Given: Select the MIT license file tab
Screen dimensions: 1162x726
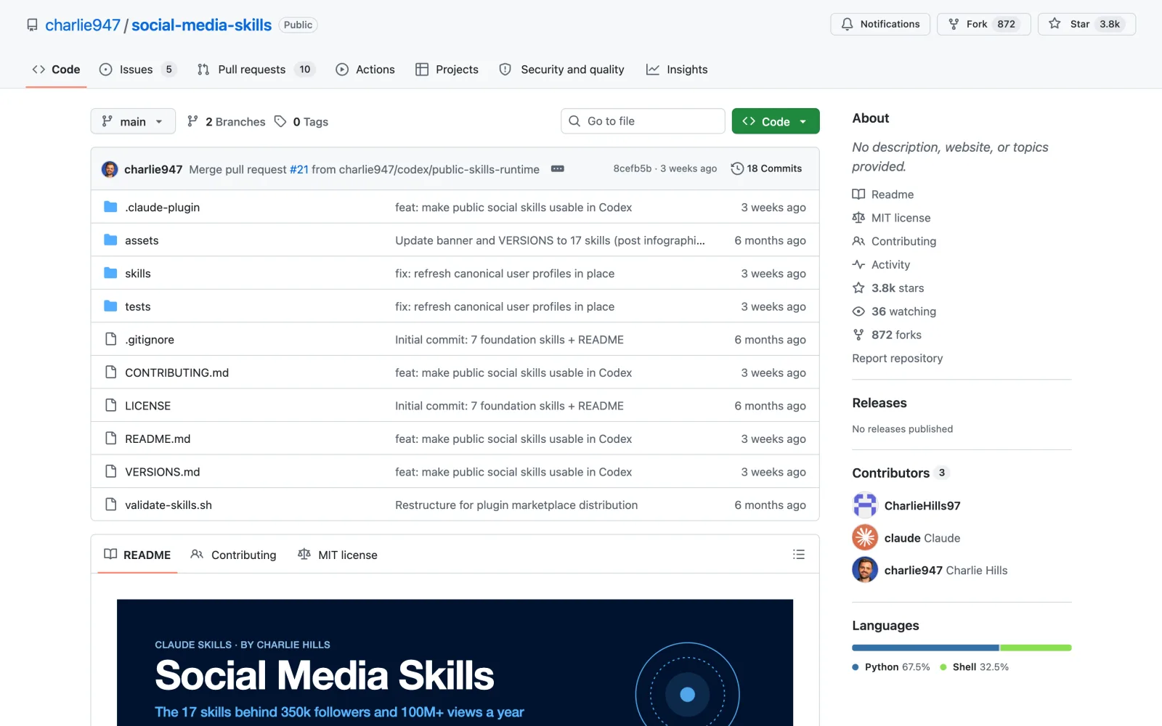Looking at the screenshot, I should point(338,555).
